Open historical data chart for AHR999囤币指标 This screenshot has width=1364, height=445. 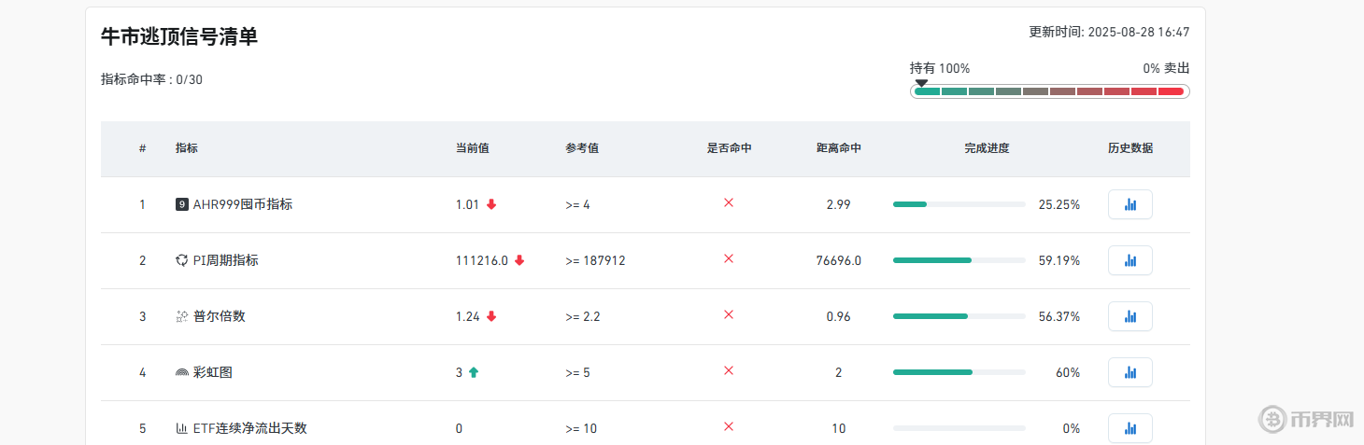coord(1130,204)
